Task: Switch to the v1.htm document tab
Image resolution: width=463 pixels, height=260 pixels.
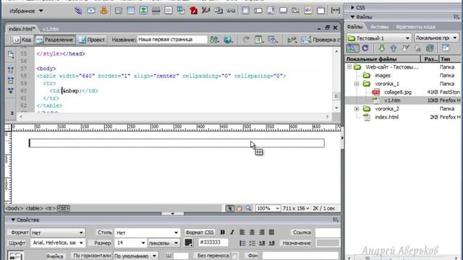Action: [x=51, y=29]
